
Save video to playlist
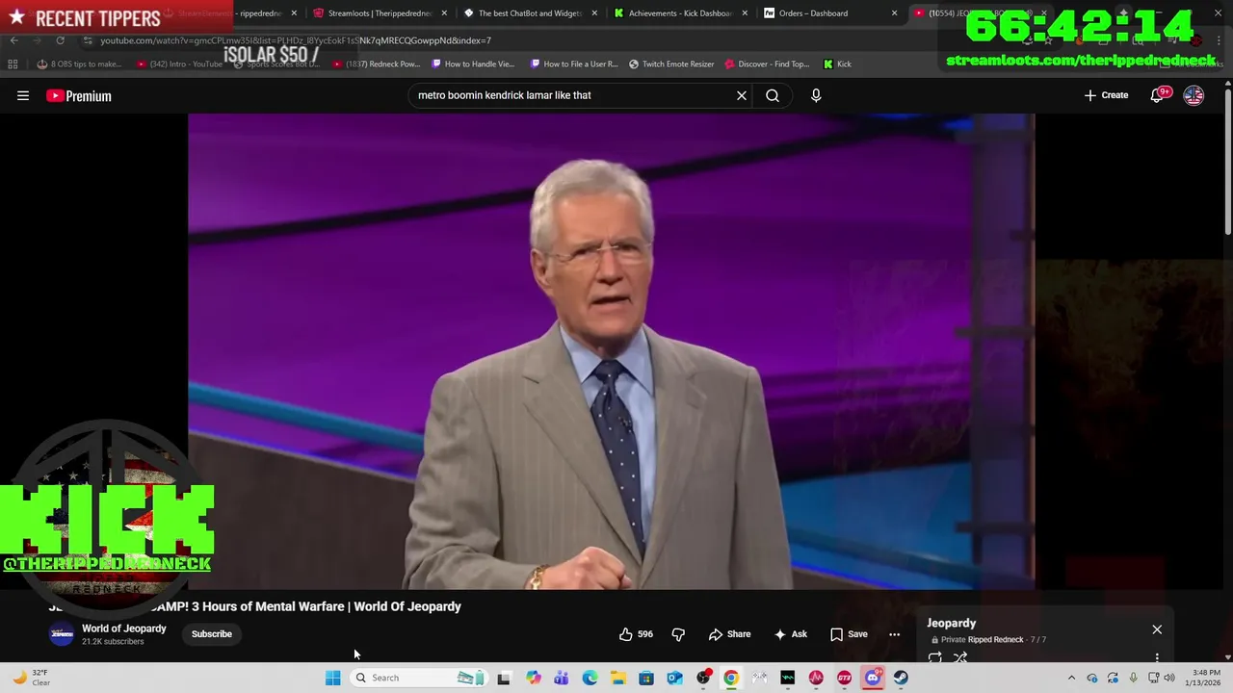pyautogui.click(x=849, y=634)
